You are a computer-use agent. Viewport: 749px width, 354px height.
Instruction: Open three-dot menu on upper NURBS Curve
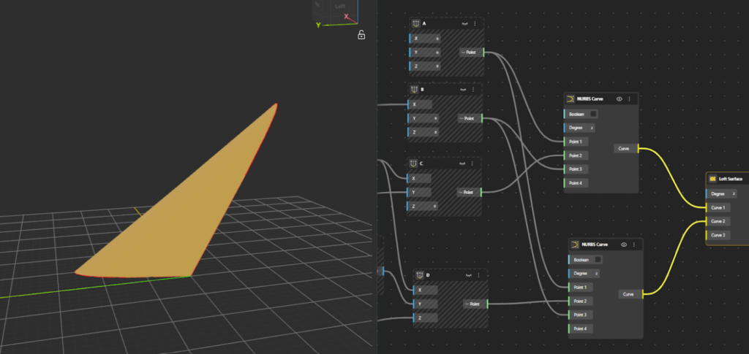[629, 99]
